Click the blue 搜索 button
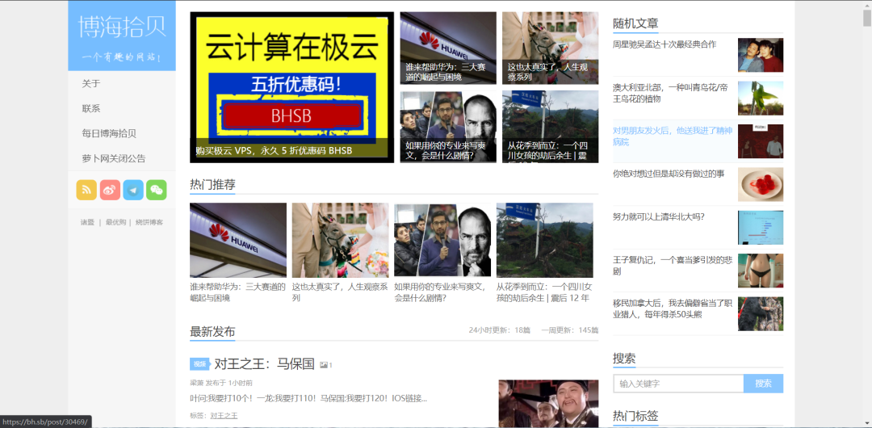 point(764,384)
